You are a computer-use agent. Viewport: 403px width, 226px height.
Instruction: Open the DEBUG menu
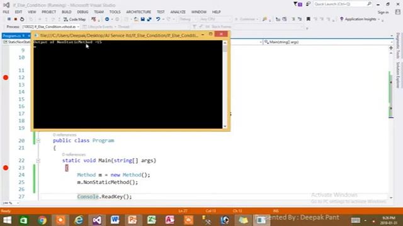82,12
